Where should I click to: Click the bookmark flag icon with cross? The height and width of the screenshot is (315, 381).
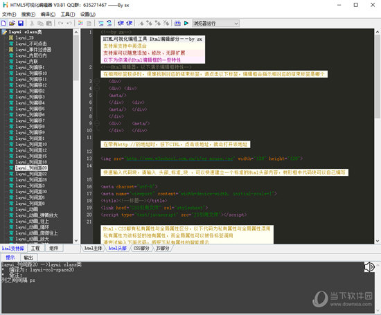166,24
